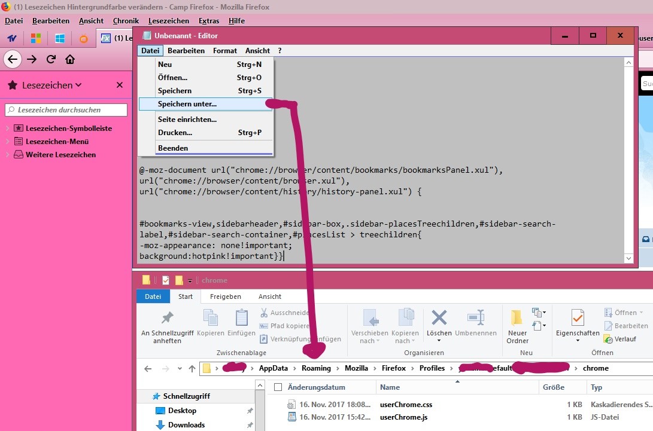Open Explorer recent locations dropdown
Screen dimensions: 653x431
[x=180, y=369]
